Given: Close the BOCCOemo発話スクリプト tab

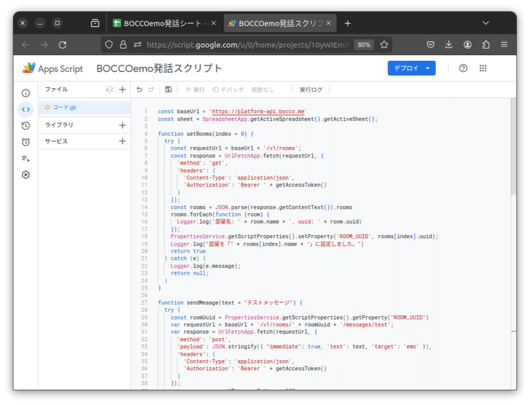Looking at the screenshot, I should (x=329, y=23).
